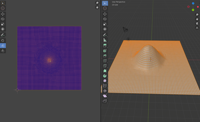This screenshot has width=200, height=122.
Task: Choose the Move tool in 3D viewport
Action: (105, 14)
